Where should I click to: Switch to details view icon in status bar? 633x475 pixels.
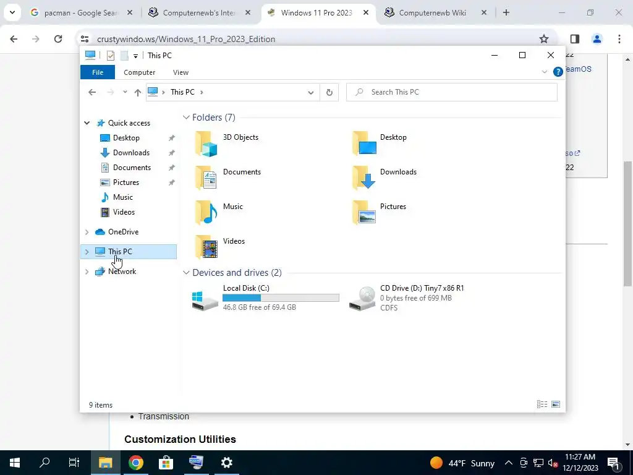click(x=542, y=404)
